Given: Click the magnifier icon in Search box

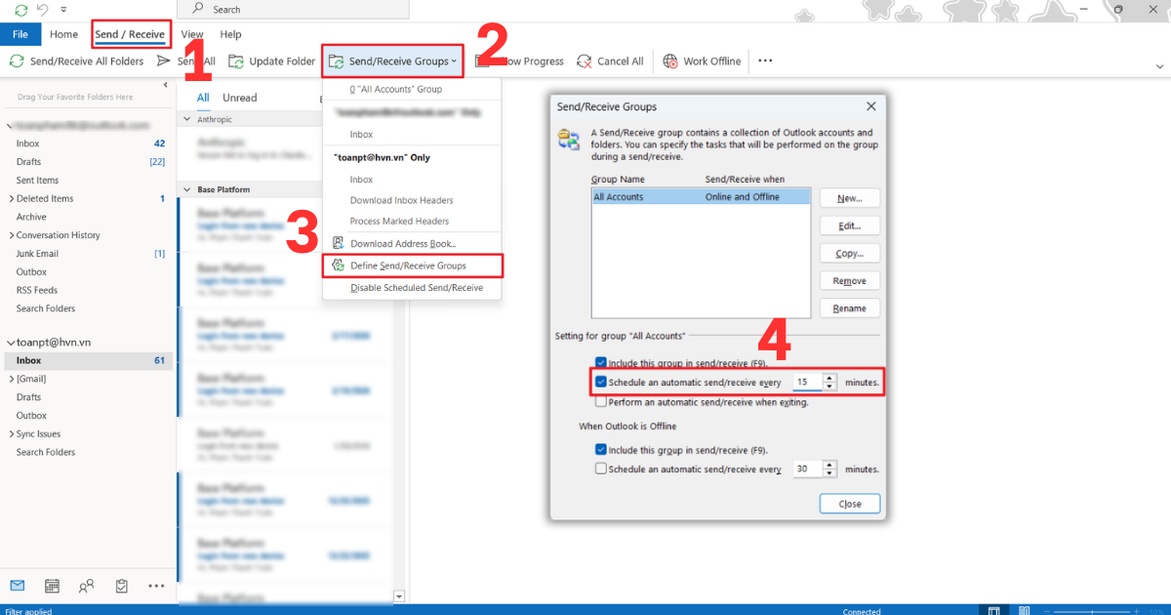Looking at the screenshot, I should coord(198,9).
